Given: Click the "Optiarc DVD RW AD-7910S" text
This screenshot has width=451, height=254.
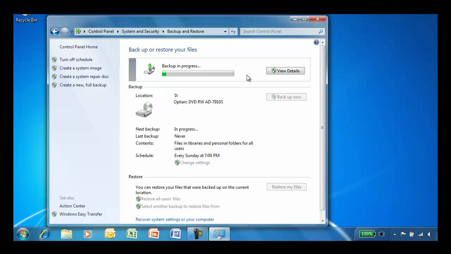Looking at the screenshot, I should pos(198,102).
